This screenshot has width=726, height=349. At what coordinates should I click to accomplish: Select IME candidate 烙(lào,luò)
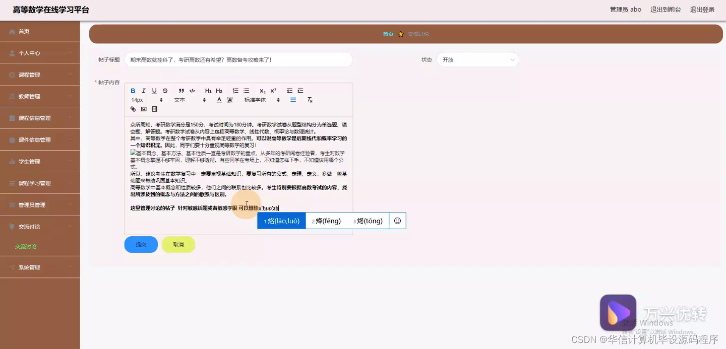(281, 221)
